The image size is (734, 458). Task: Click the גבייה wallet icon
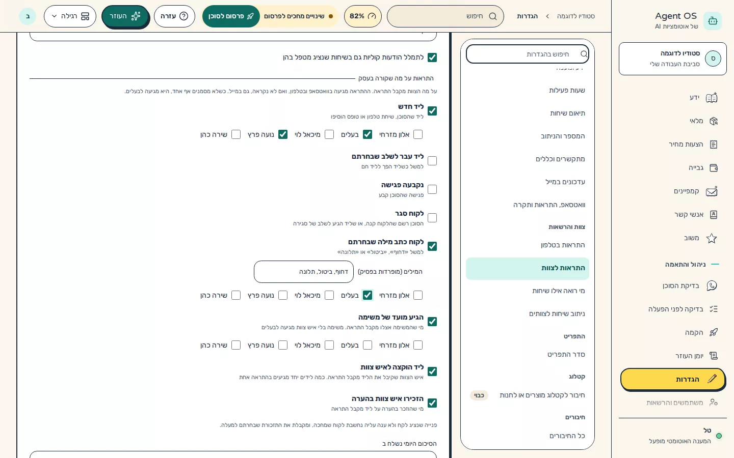(x=714, y=168)
